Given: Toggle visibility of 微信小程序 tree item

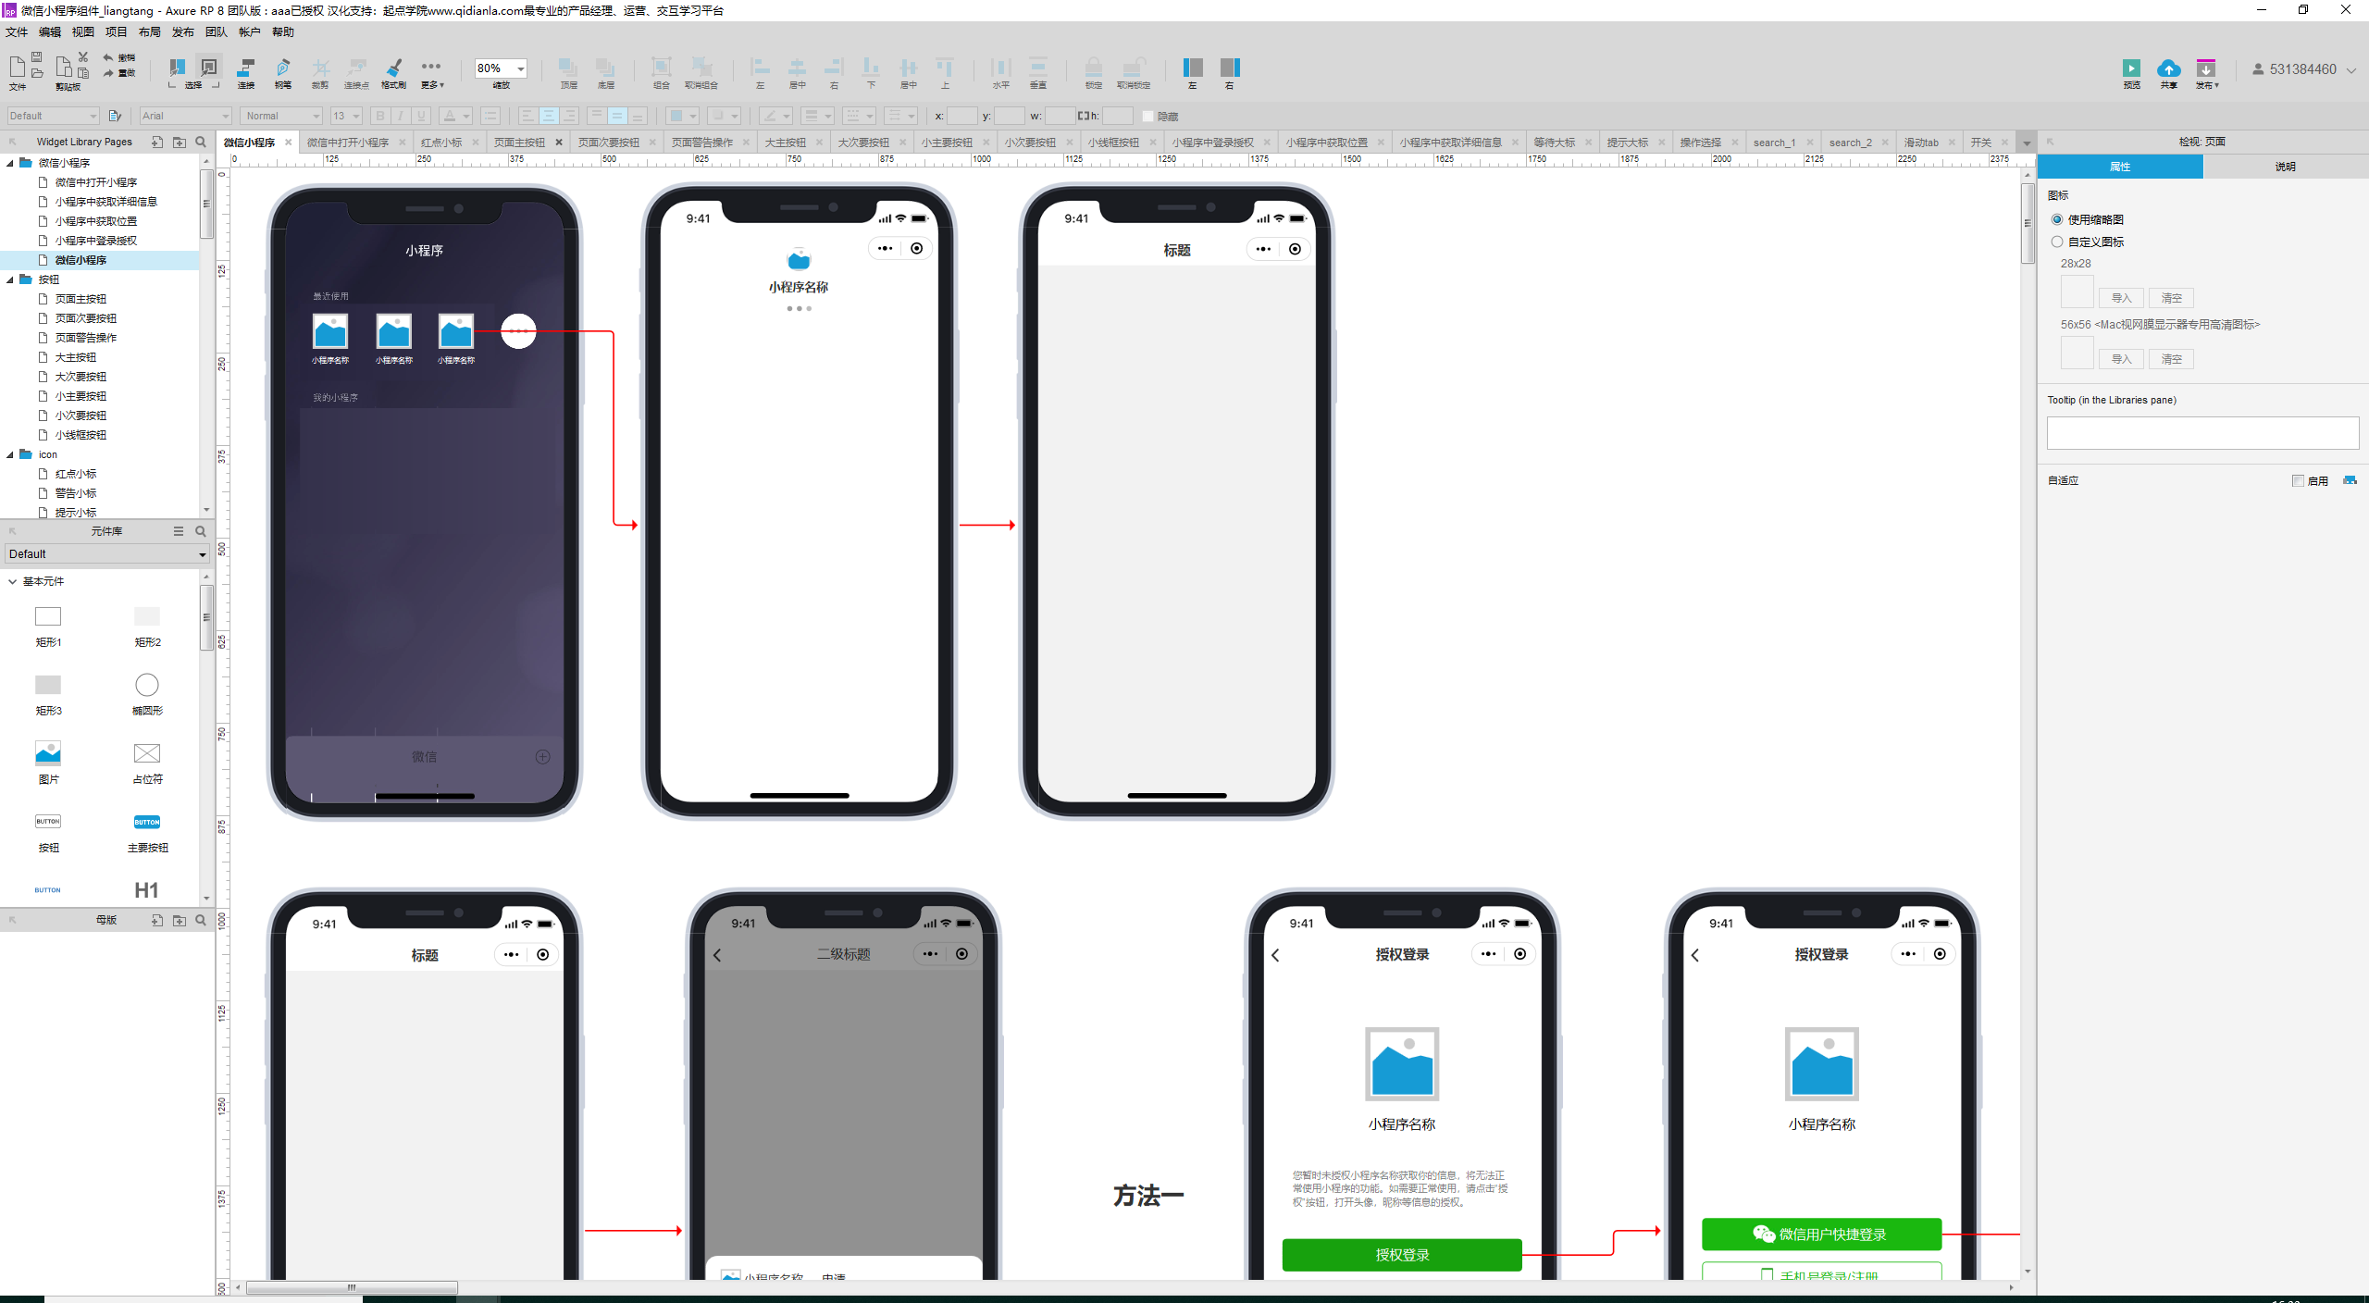Looking at the screenshot, I should tap(11, 164).
